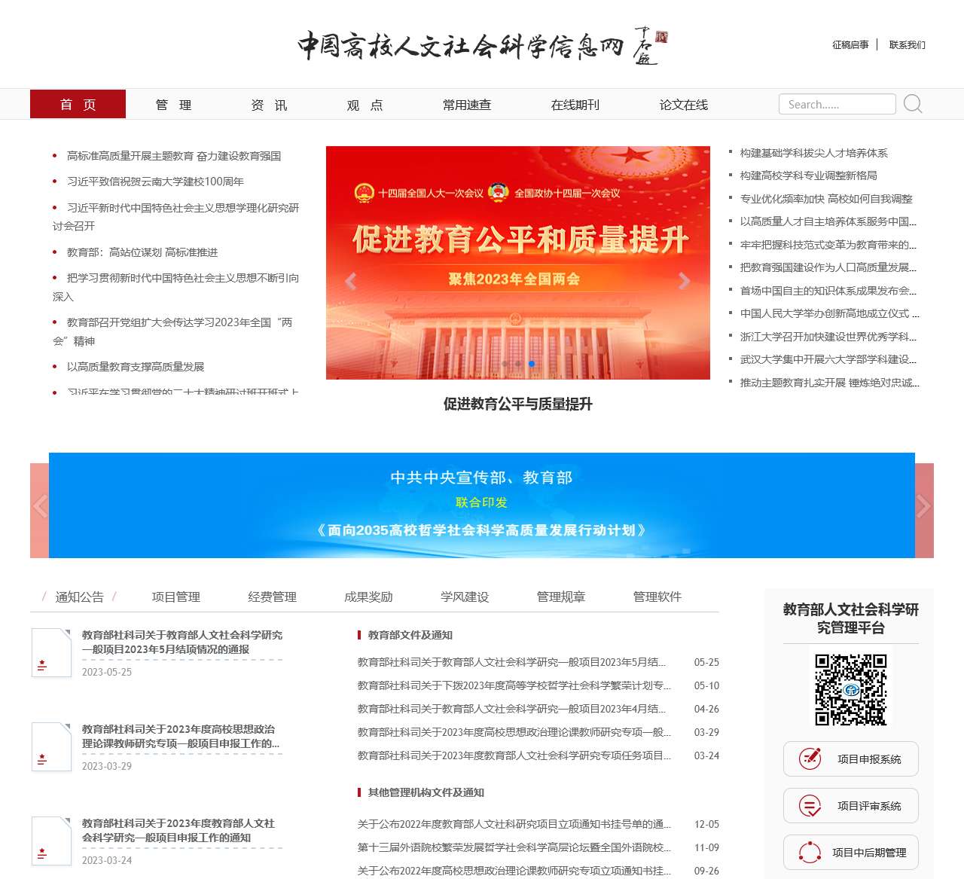Open 教育部：高站位谋划 高标准推进 link

pyautogui.click(x=142, y=252)
